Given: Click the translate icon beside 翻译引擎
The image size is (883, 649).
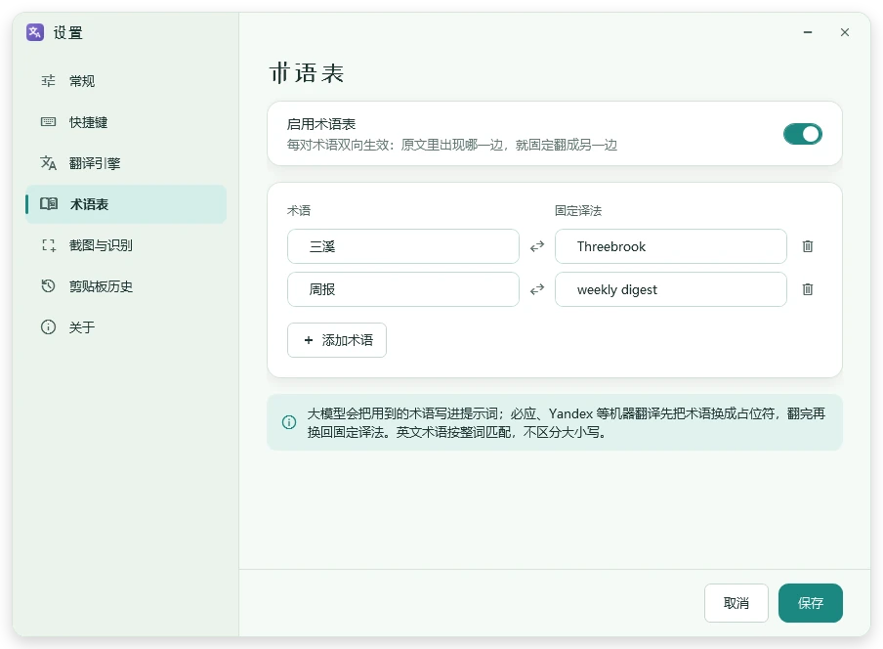Looking at the screenshot, I should pyautogui.click(x=49, y=163).
